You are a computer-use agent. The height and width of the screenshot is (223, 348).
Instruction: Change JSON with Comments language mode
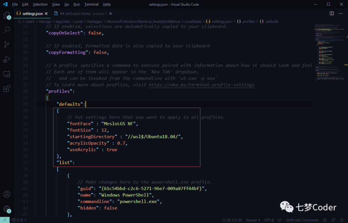(302, 220)
